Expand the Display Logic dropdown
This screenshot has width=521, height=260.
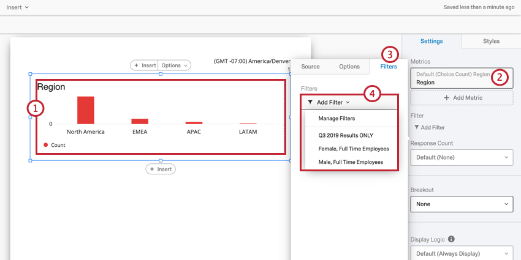pyautogui.click(x=462, y=253)
